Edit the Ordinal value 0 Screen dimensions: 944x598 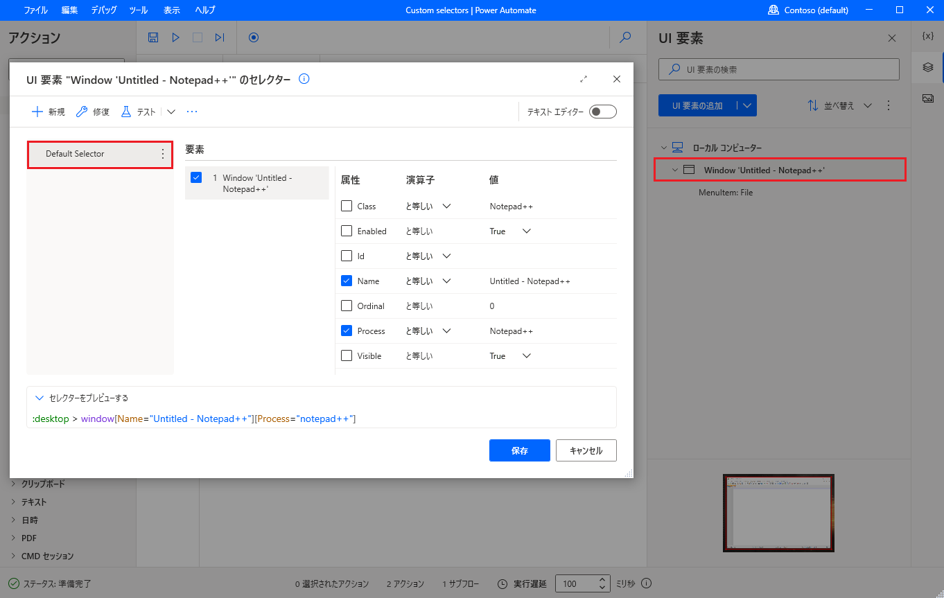(493, 306)
